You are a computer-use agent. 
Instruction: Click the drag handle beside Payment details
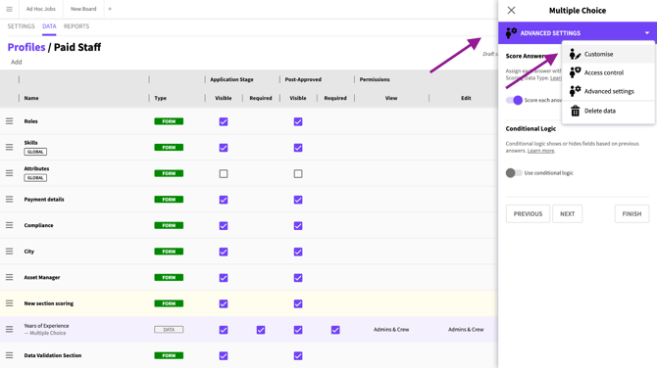point(9,199)
